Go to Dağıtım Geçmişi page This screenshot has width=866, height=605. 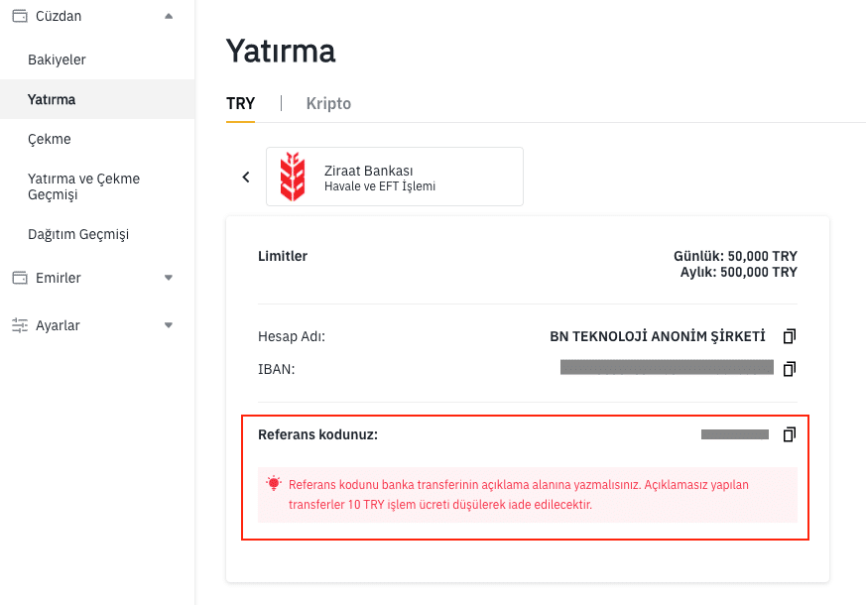pyautogui.click(x=78, y=234)
